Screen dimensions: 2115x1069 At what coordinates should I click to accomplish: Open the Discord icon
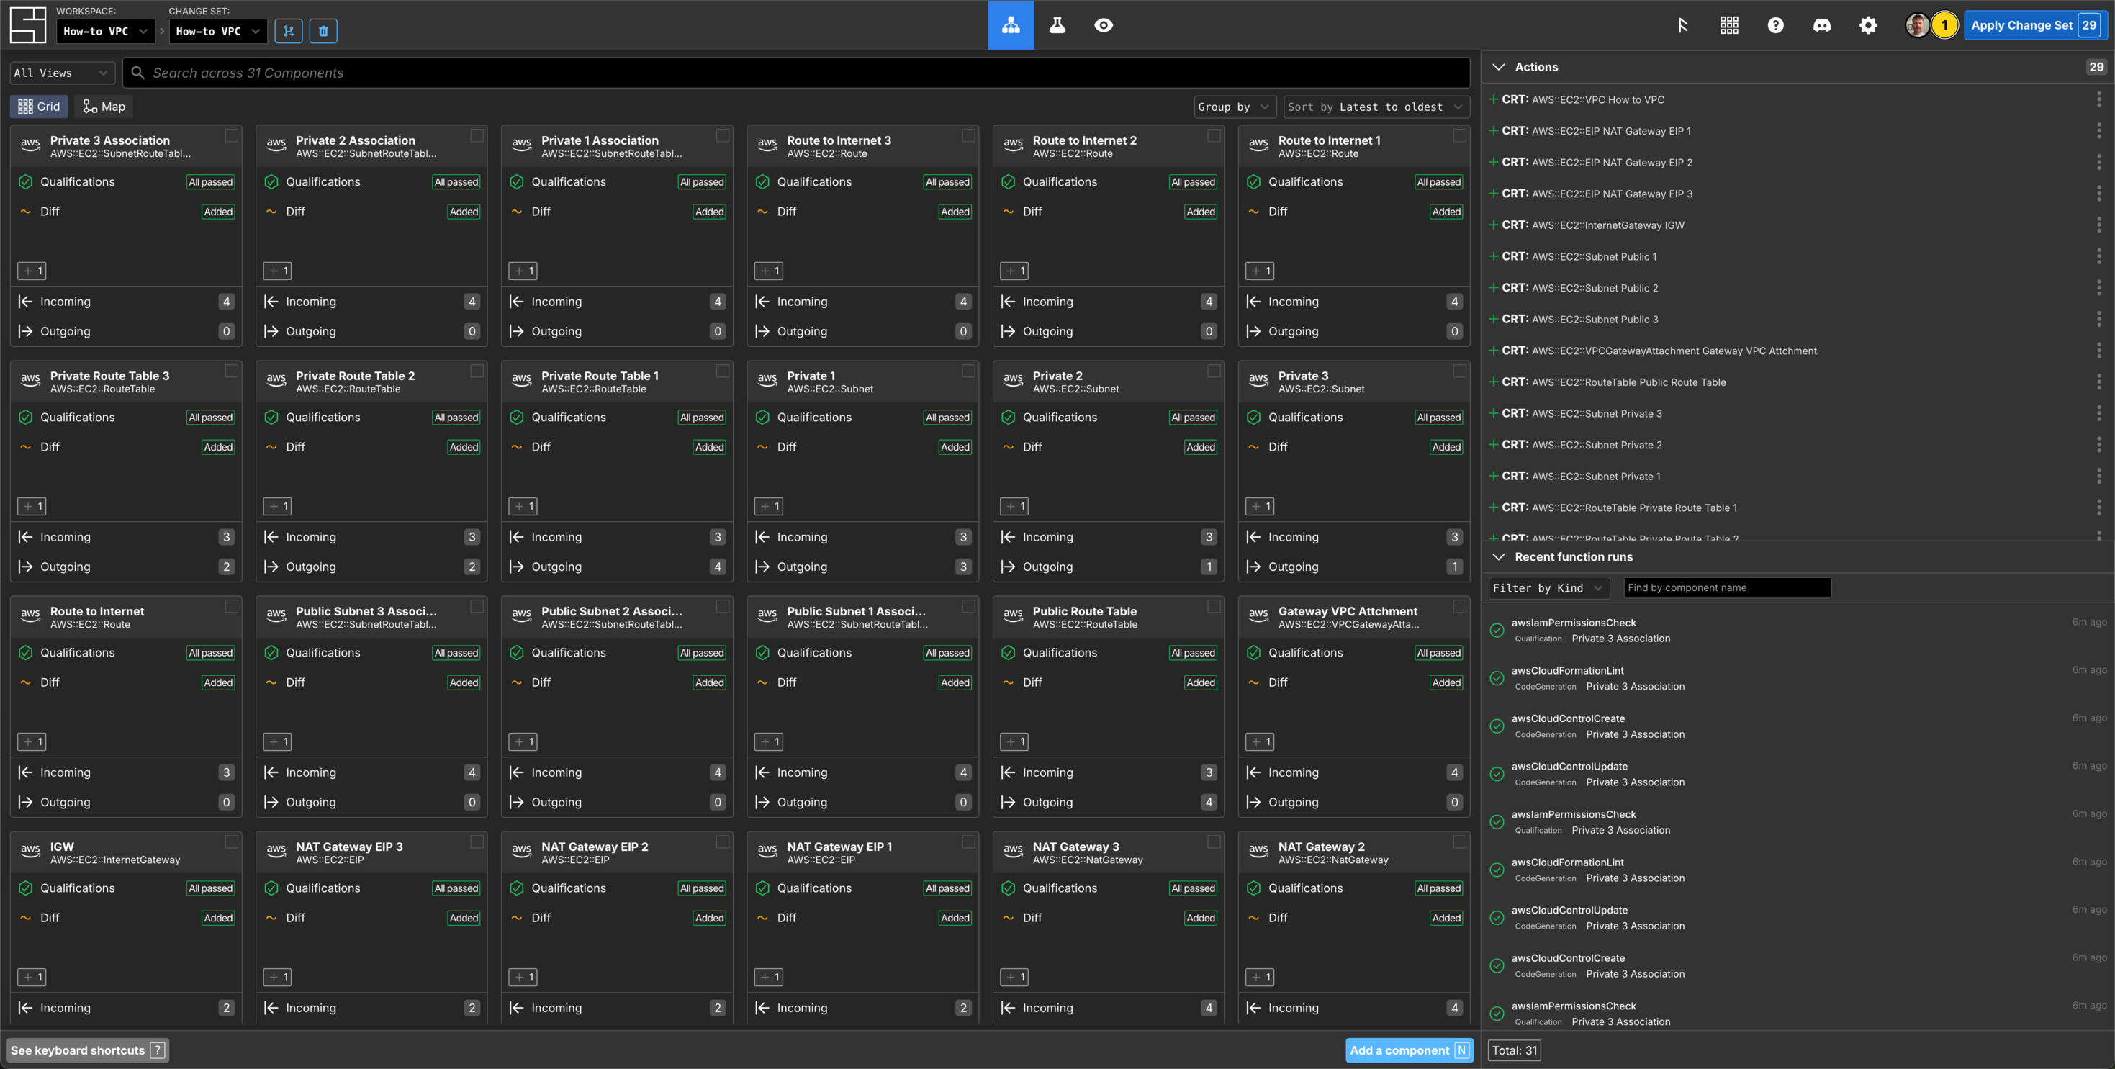tap(1822, 24)
